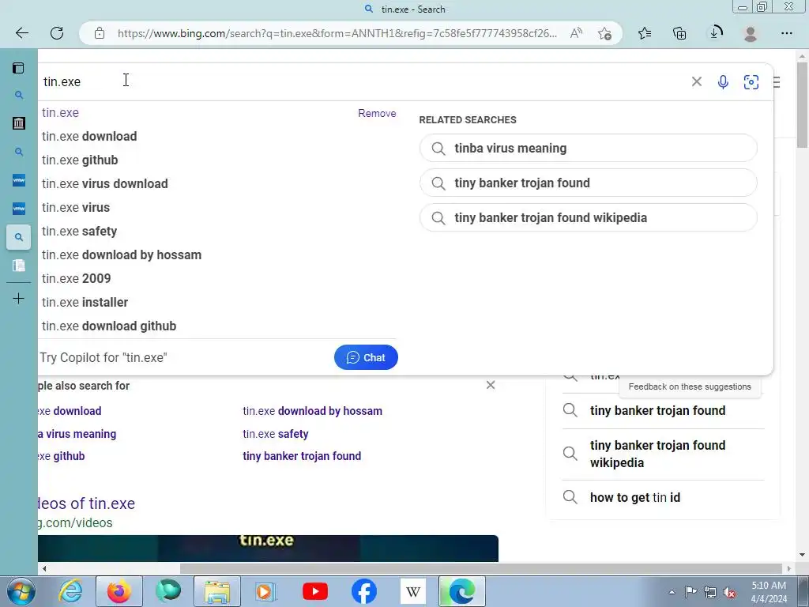Choose related search tiny banker trojan found wikipedia
809x607 pixels.
pyautogui.click(x=588, y=217)
